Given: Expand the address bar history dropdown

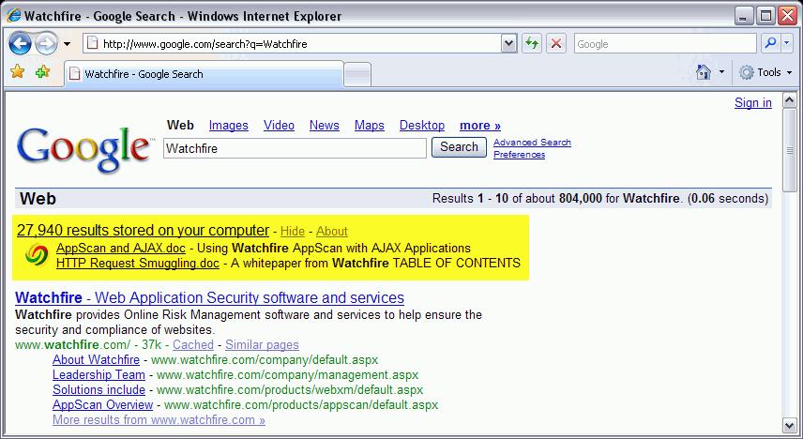Looking at the screenshot, I should (x=508, y=43).
